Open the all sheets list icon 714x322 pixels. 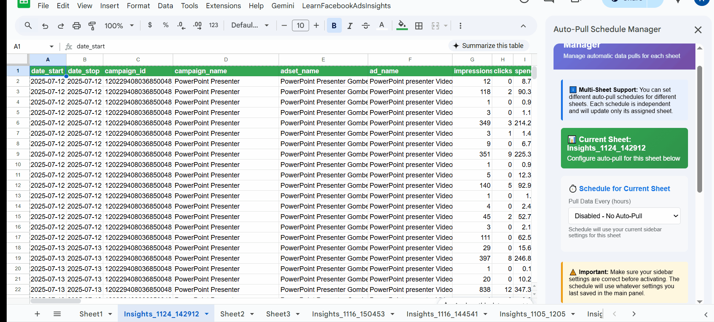coord(57,314)
